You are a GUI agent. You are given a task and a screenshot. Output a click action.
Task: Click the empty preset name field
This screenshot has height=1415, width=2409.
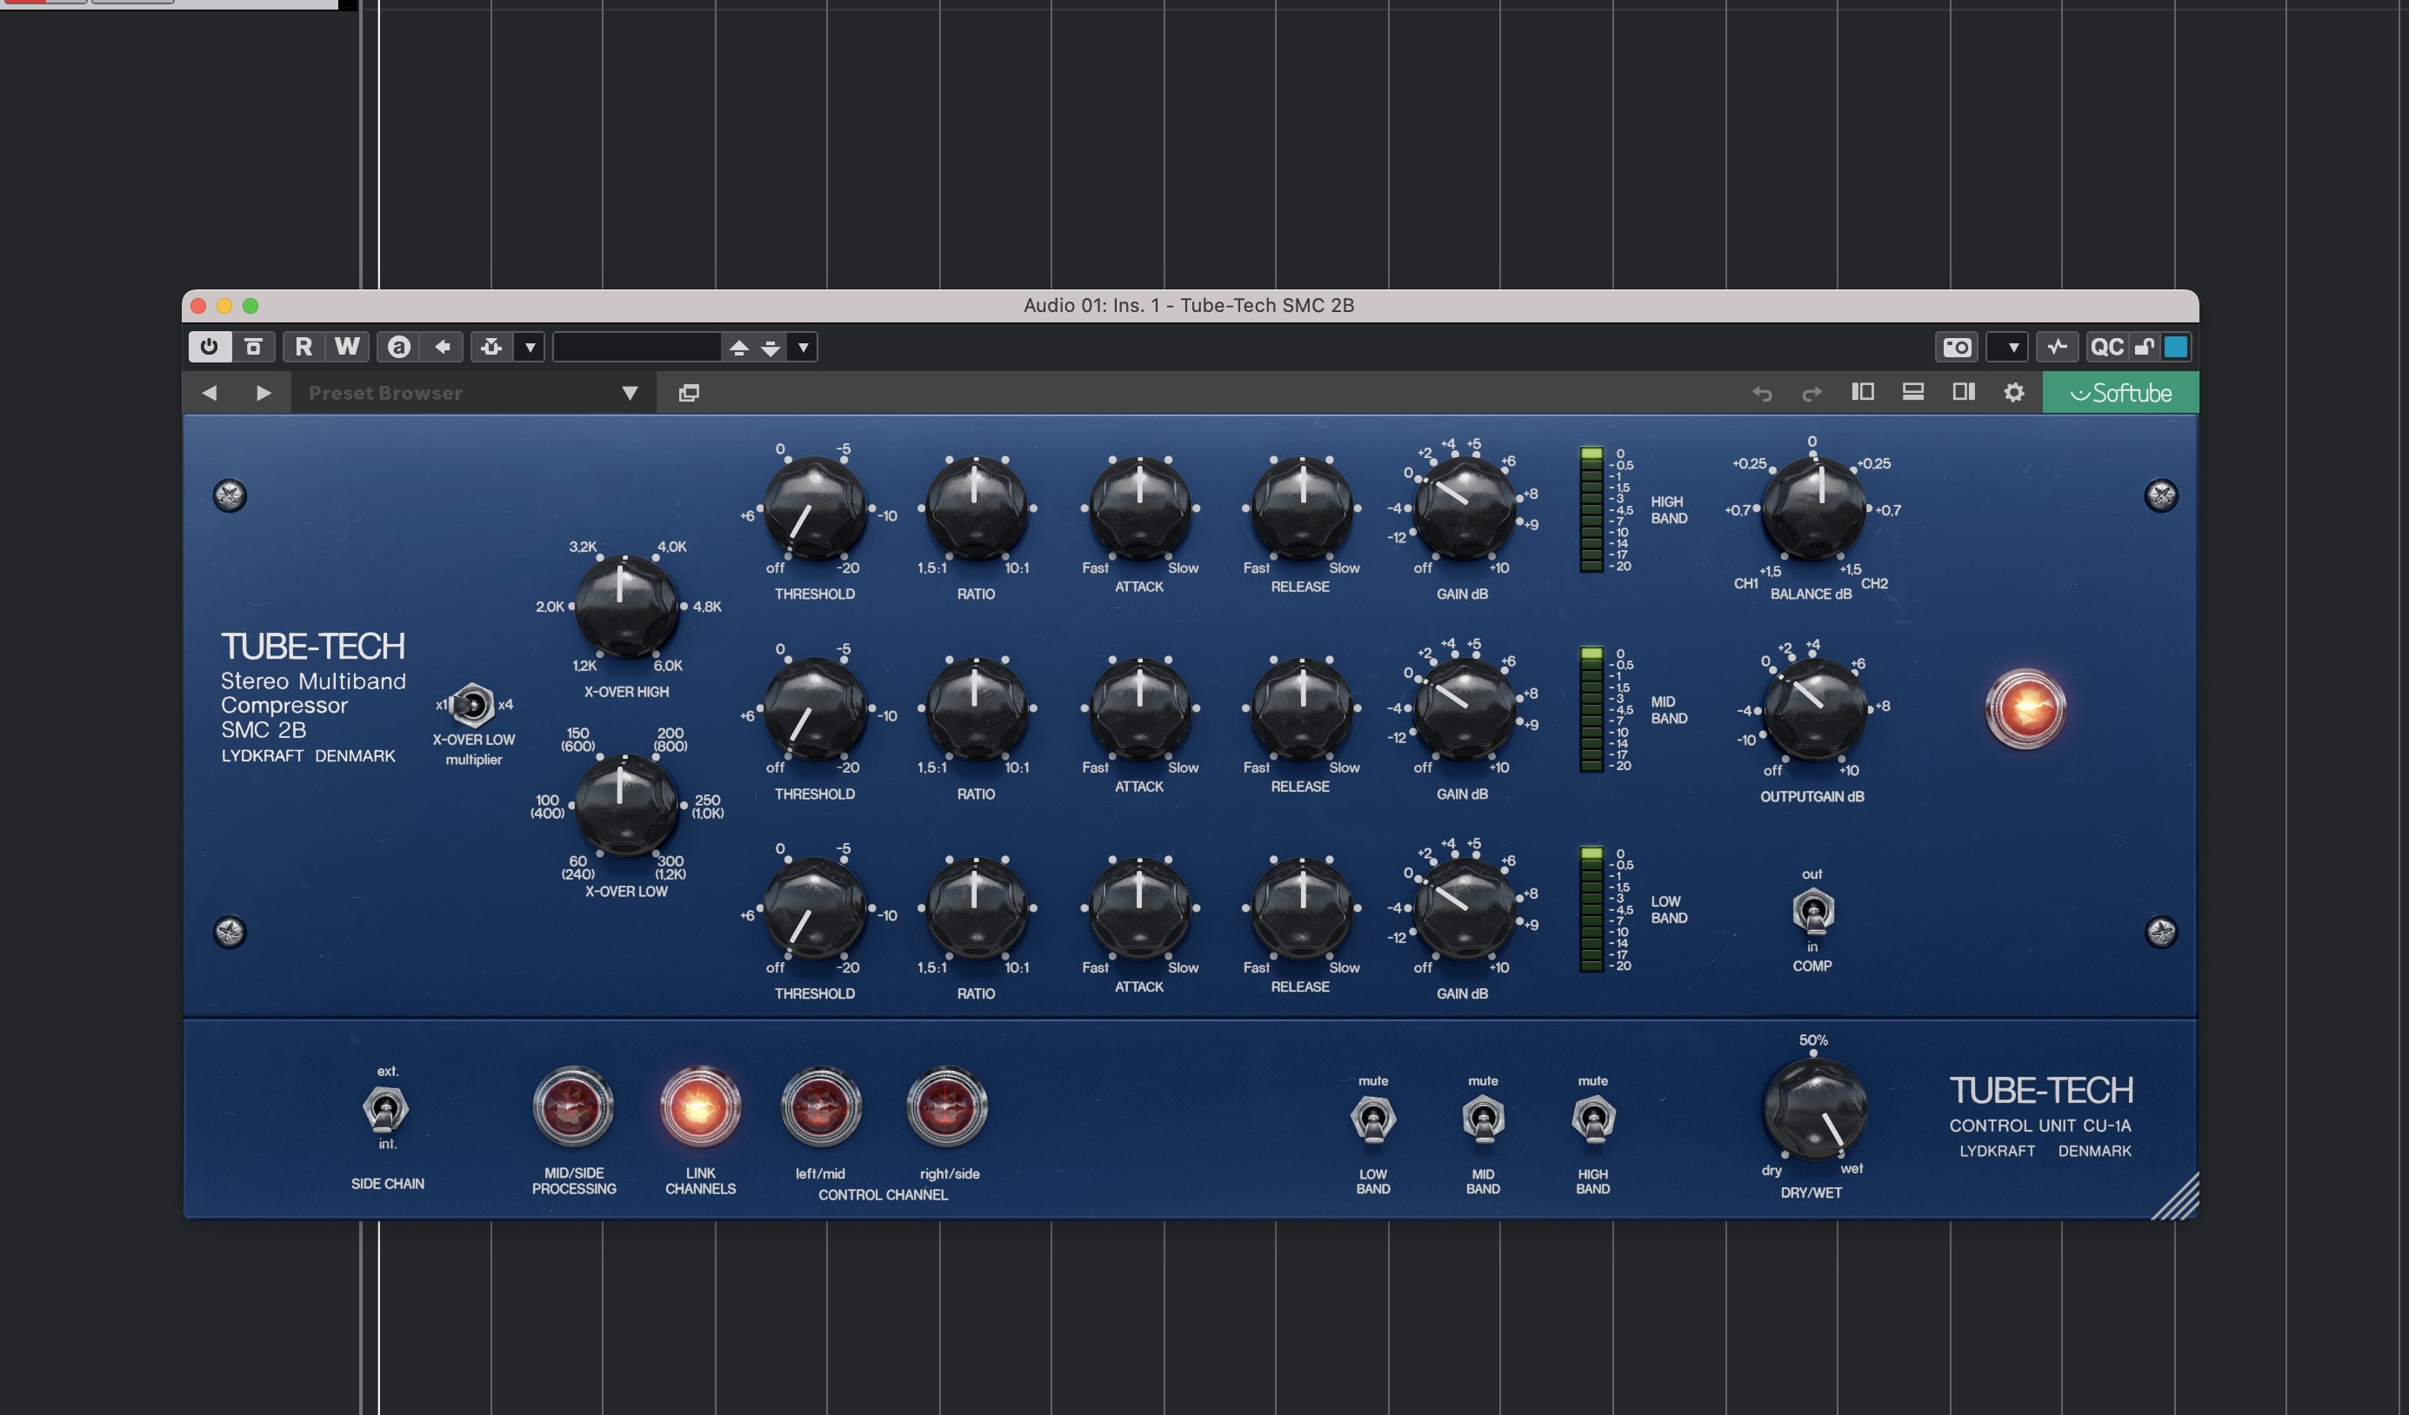637,347
